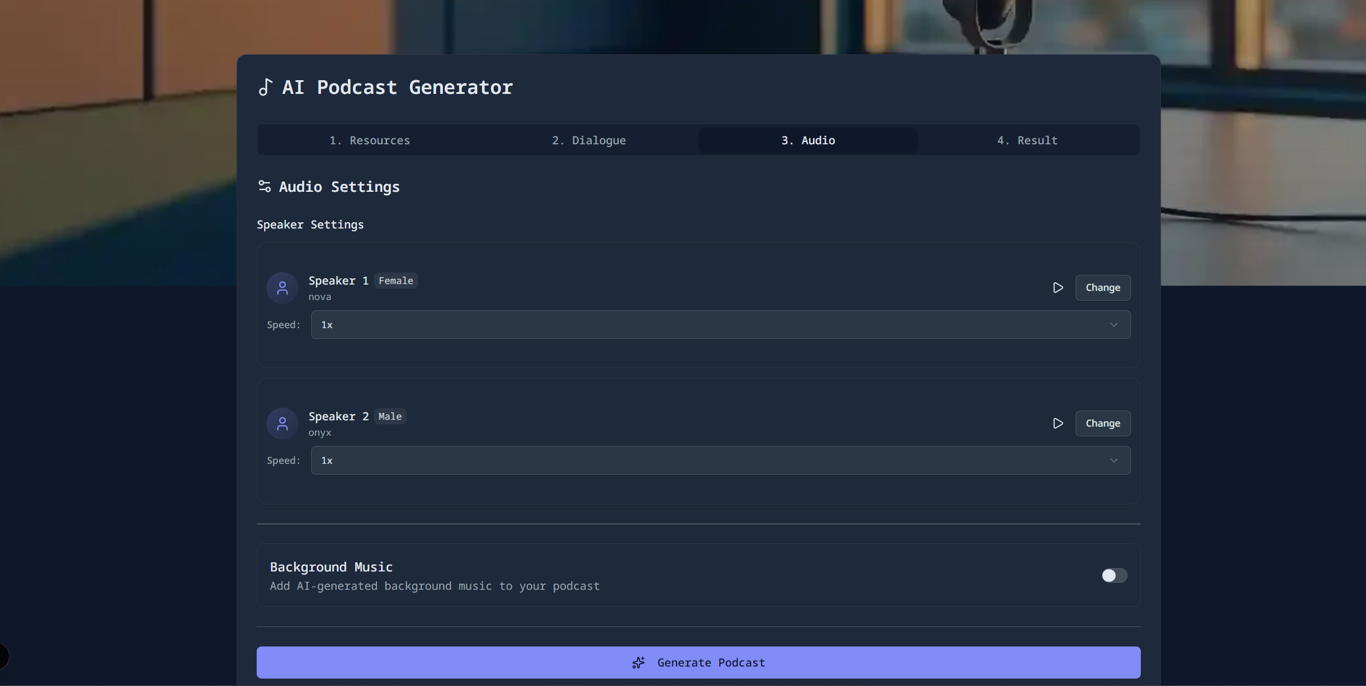
Task: Select the 3. Audio tab
Action: 807,140
